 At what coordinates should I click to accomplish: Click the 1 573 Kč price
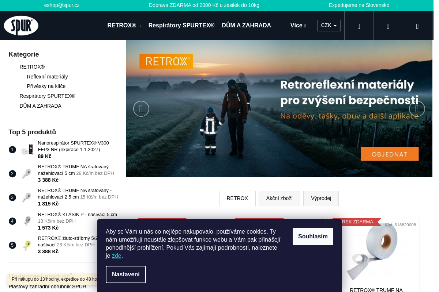point(48,228)
